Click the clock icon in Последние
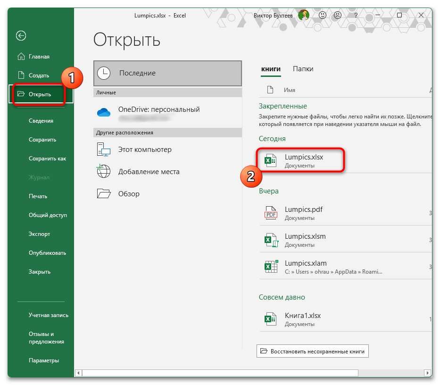The width and height of the screenshot is (440, 385). 104,73
